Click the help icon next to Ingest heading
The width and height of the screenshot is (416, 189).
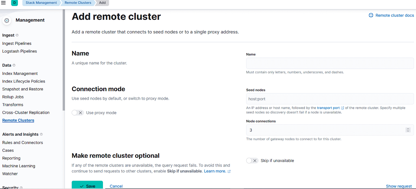pyautogui.click(x=17, y=35)
